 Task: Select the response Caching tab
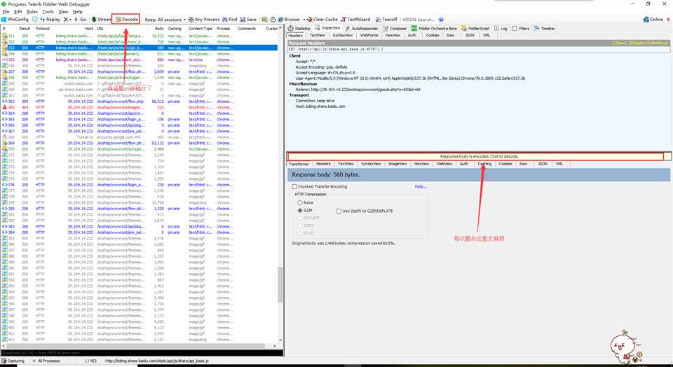point(484,164)
